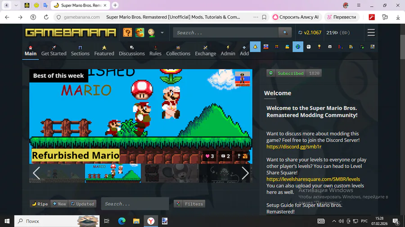Open the clock dial icon
Screen dimensions: 405x227
309,47
